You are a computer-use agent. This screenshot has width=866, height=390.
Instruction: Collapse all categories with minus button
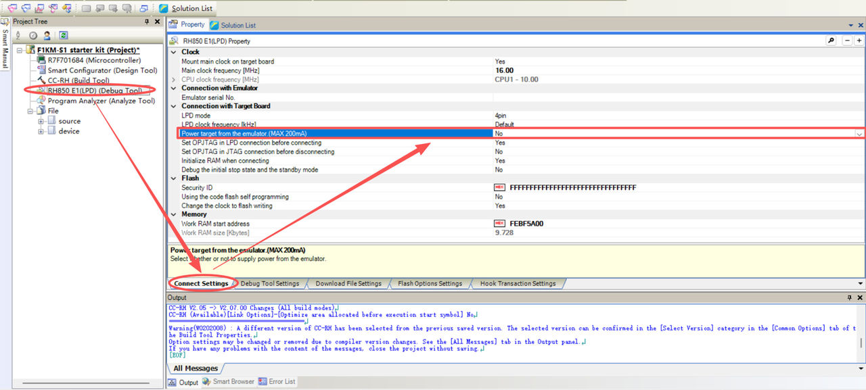pyautogui.click(x=848, y=41)
